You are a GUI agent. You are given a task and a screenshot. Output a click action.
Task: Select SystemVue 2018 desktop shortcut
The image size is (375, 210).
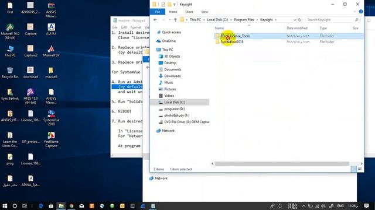[51, 118]
